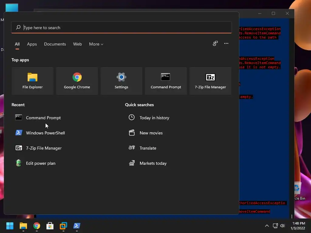Image resolution: width=311 pixels, height=233 pixels.
Task: Open Microsoft Store from the taskbar
Action: click(x=50, y=226)
